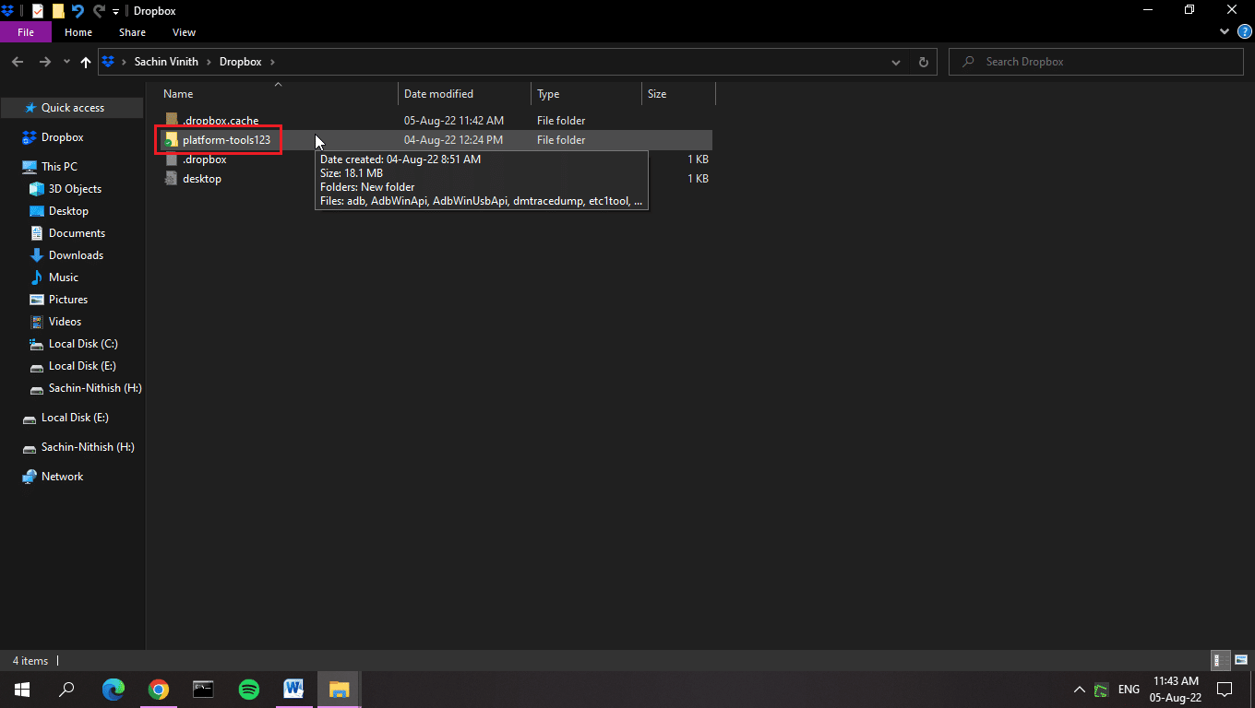Screen dimensions: 1255x708
Task: Navigate up to the Sachin Vinith folder
Action: click(85, 61)
